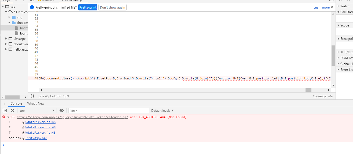Show console sidebar via panel icon
Viewport: 353px width, 154px height.
click(x=5, y=111)
